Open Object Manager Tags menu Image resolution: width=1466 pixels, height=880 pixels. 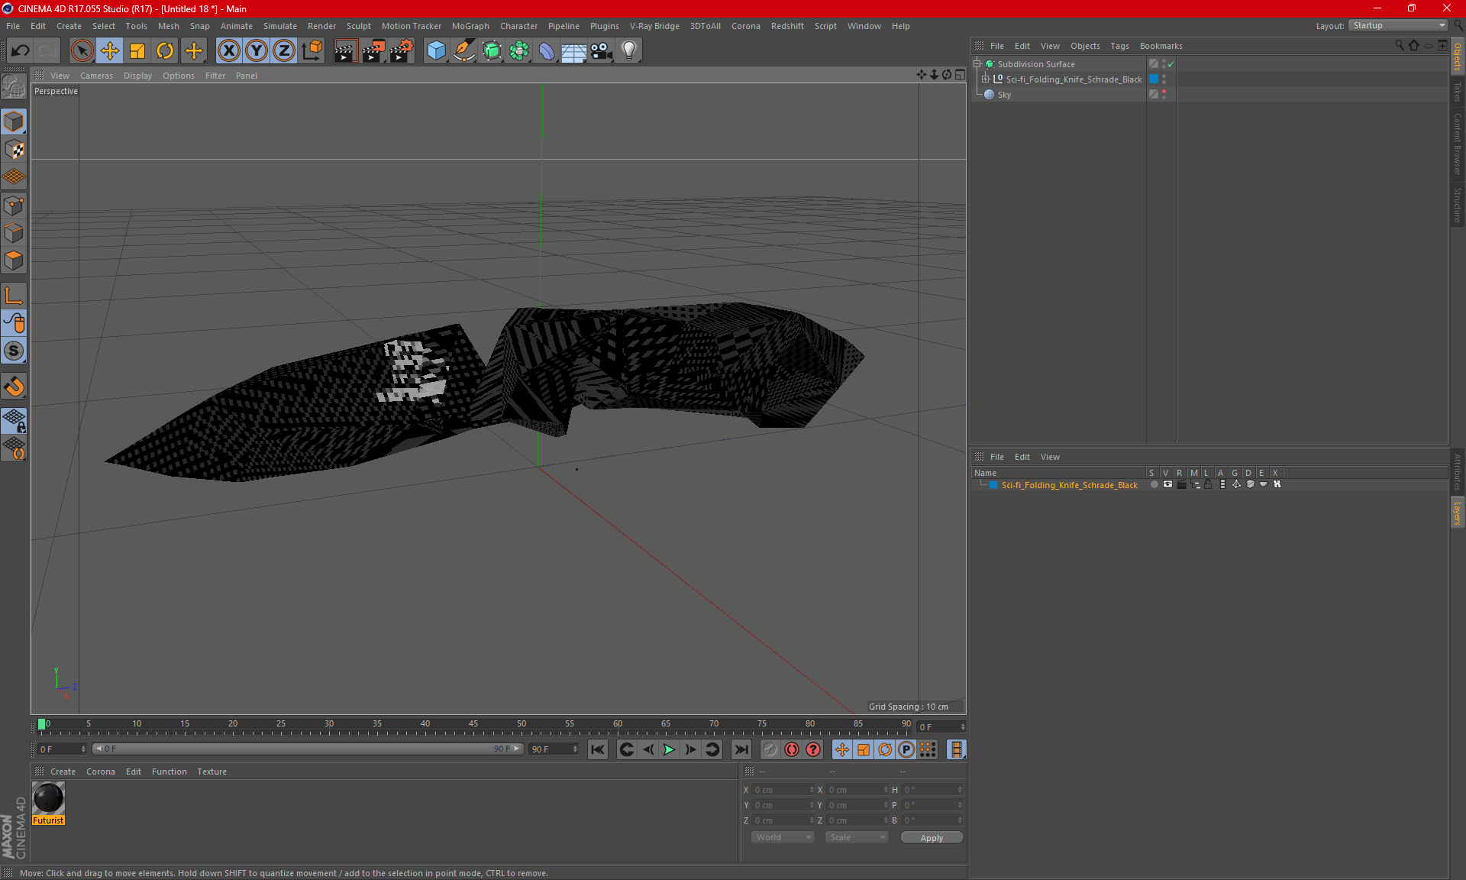click(x=1119, y=46)
